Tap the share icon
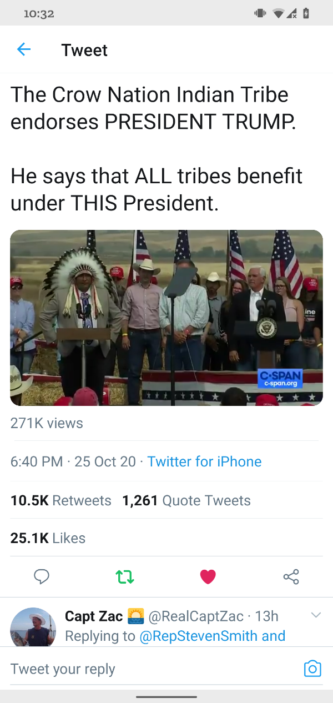Viewport: 333px width, 703px height. [291, 577]
